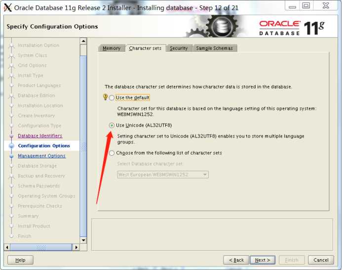Image resolution: width=342 pixels, height=270 pixels.
Task: Click the Configuration Options step bullet icon
Action: [x=12, y=146]
